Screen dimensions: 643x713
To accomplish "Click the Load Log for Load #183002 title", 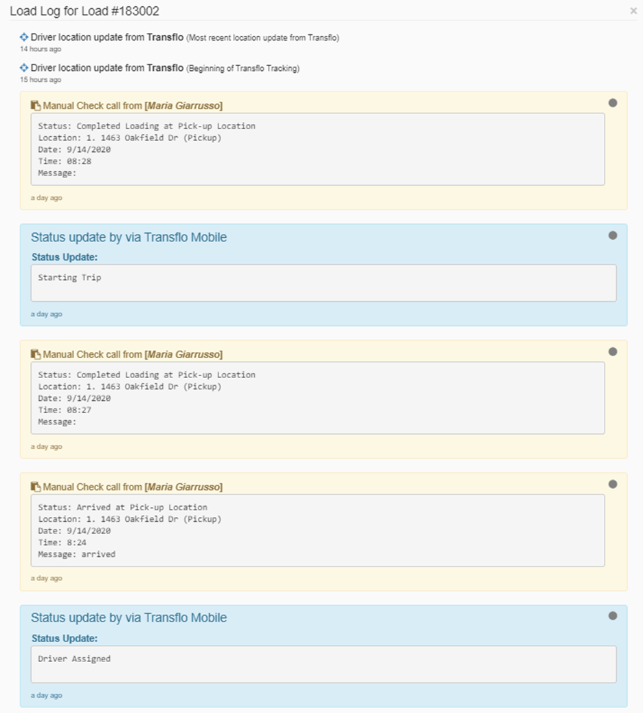I will point(84,11).
